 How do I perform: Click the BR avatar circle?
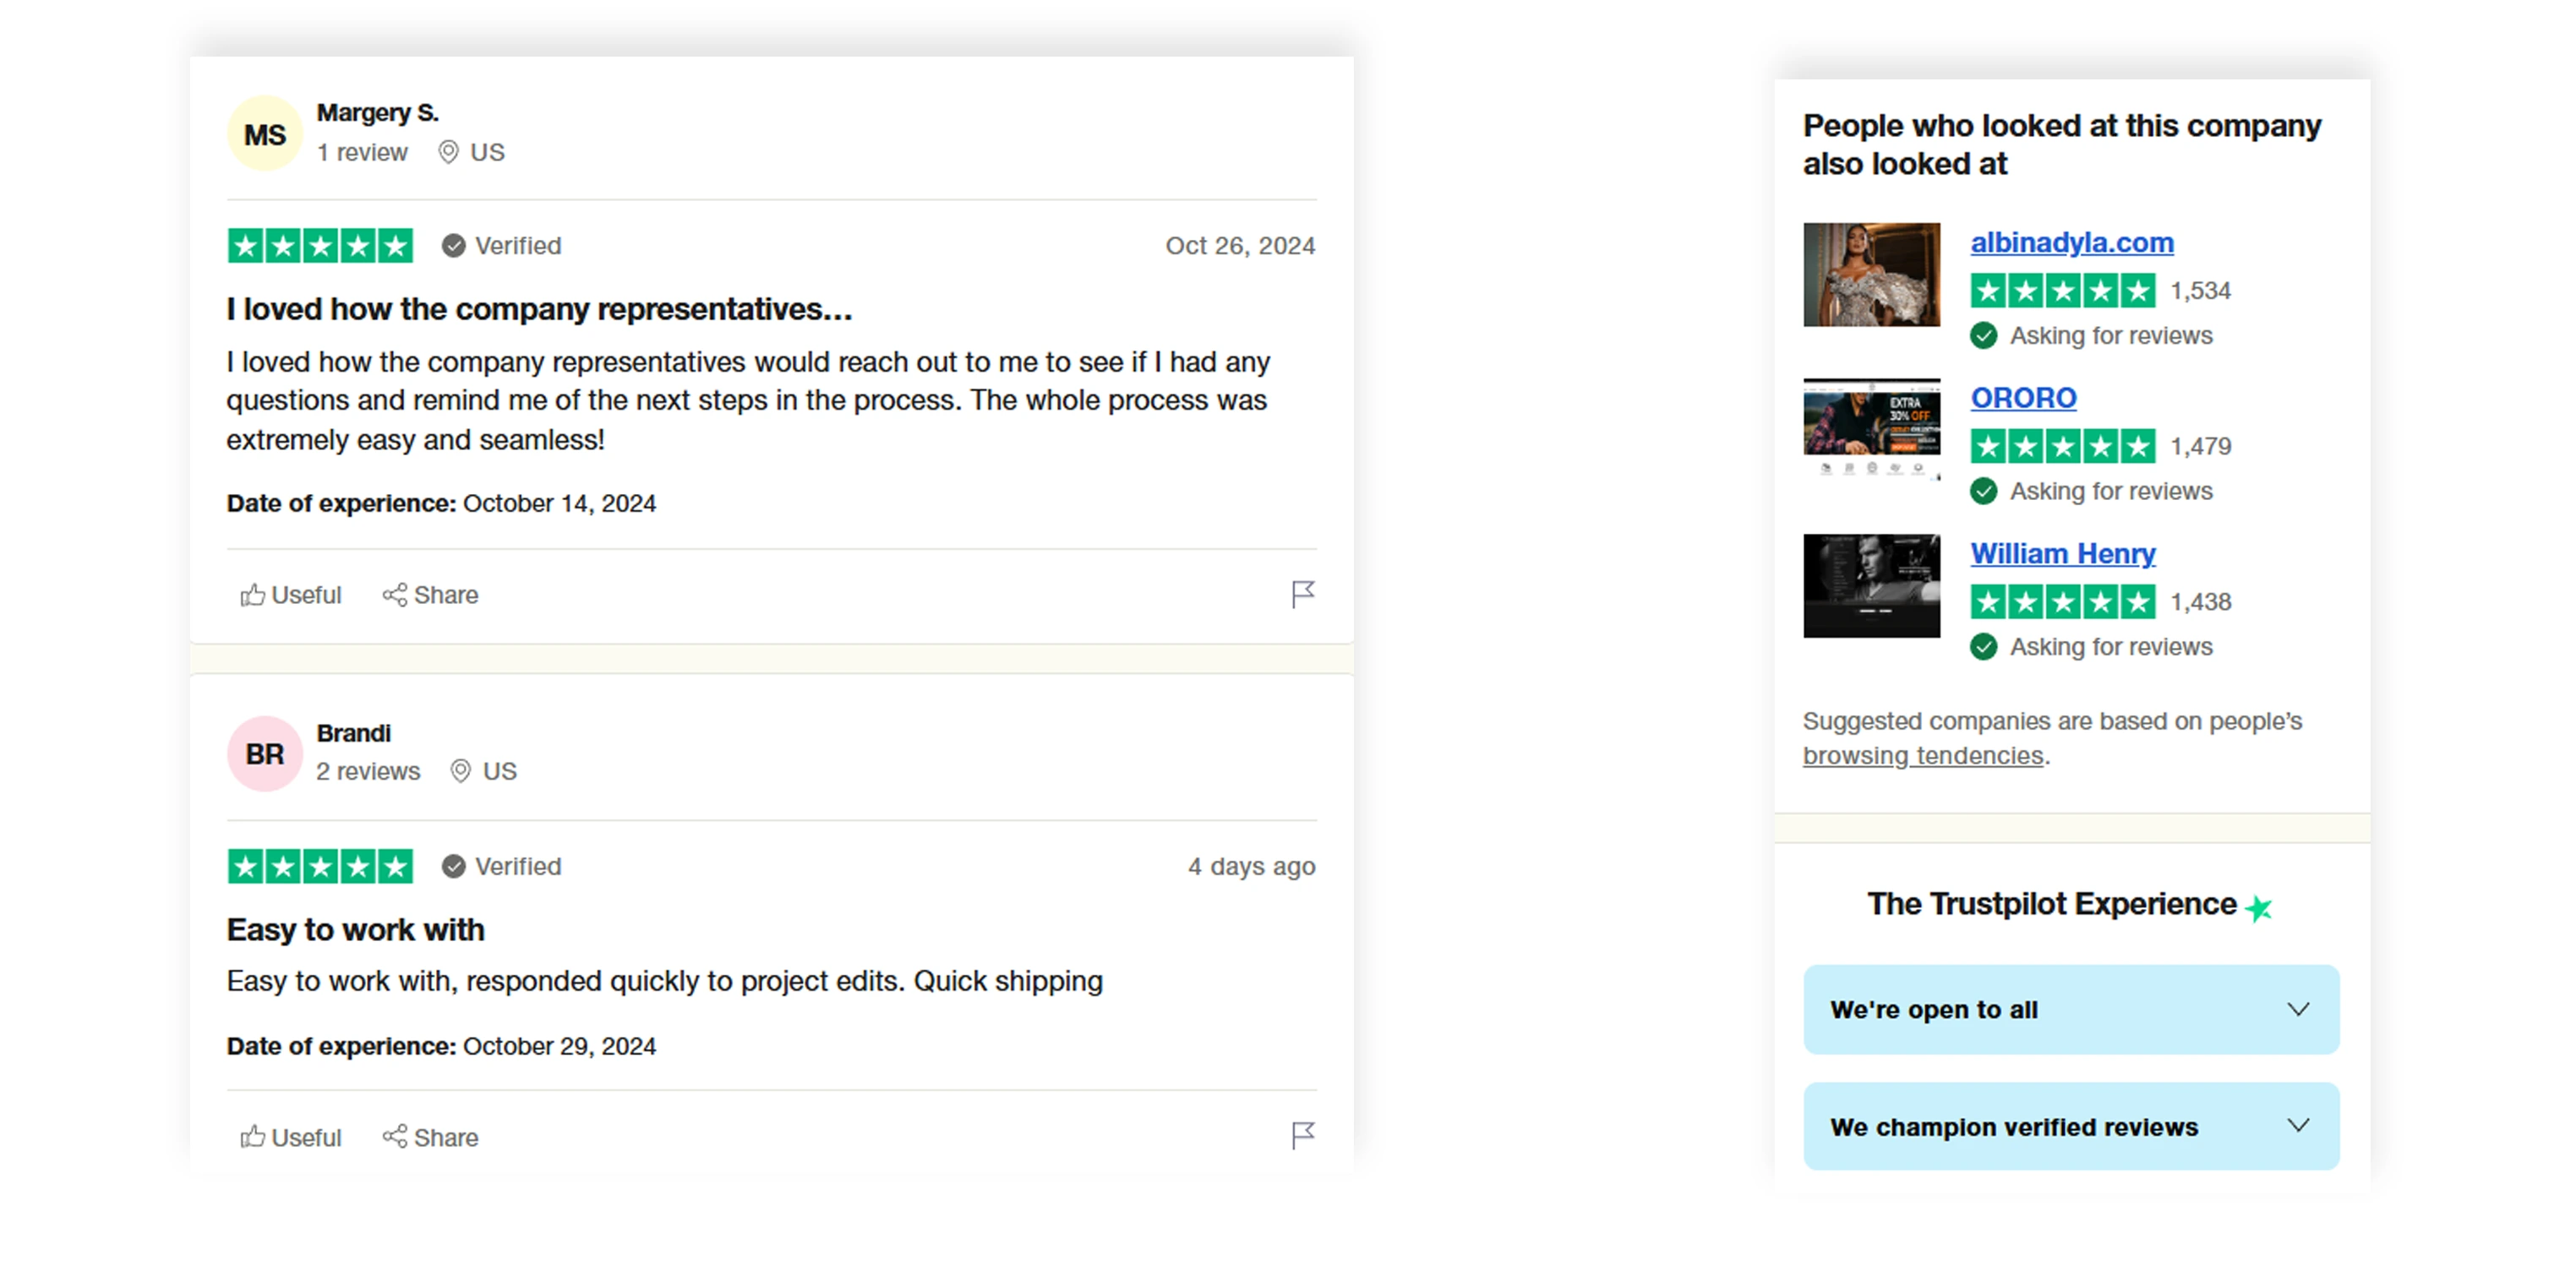coord(265,754)
